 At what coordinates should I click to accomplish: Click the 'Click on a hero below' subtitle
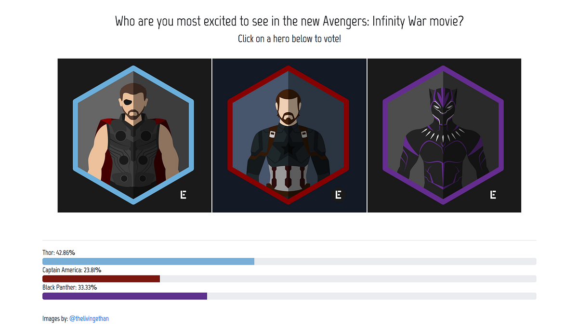(289, 39)
